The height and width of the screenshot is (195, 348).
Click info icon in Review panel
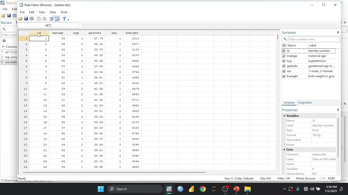click(x=4, y=41)
